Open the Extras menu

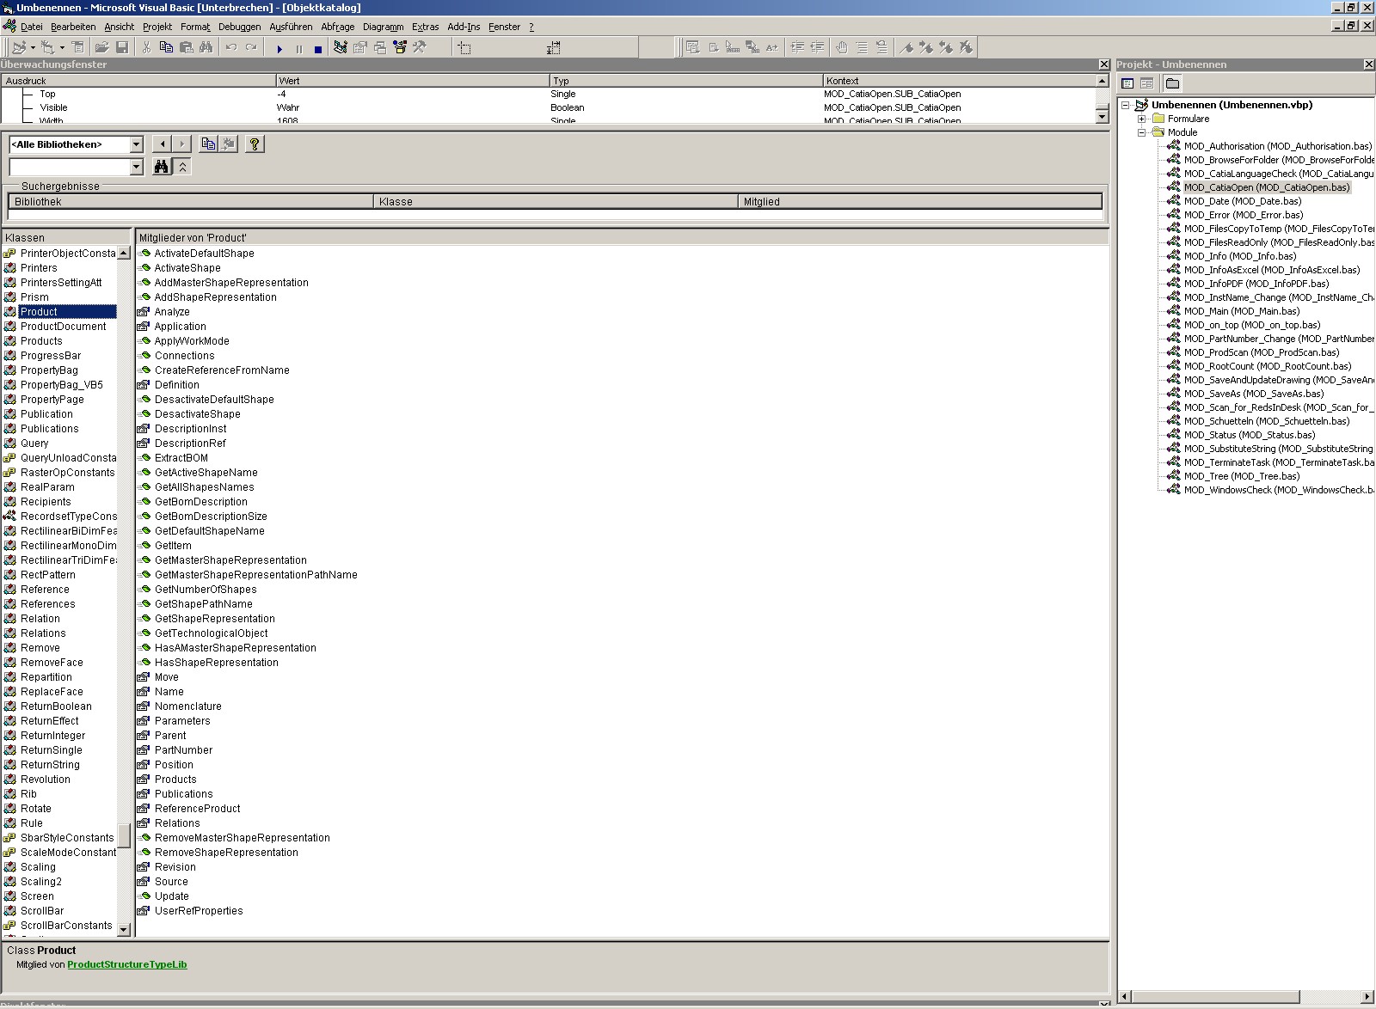tap(425, 27)
